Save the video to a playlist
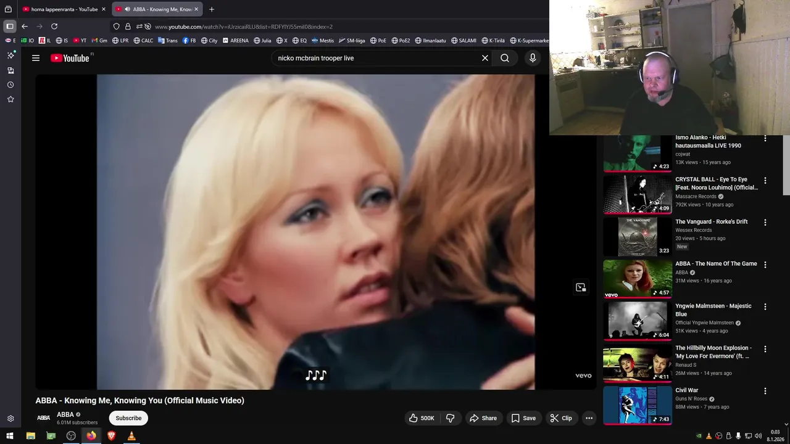The height and width of the screenshot is (444, 790). coord(523,418)
